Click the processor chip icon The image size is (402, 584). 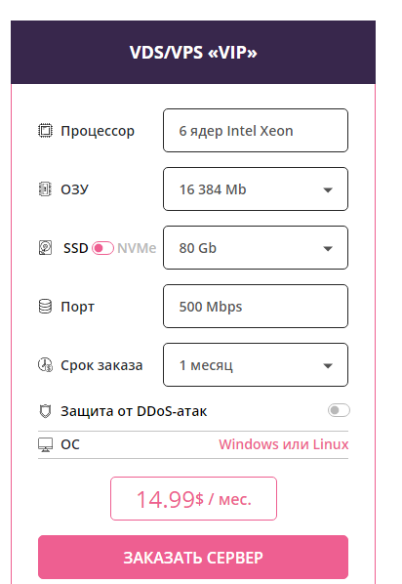coord(45,131)
